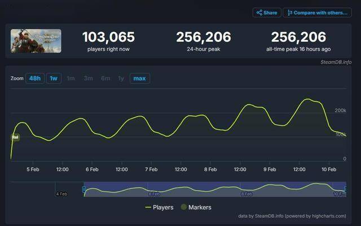Click the Share button
Screen dimensions: 361x226
pyautogui.click(x=267, y=12)
